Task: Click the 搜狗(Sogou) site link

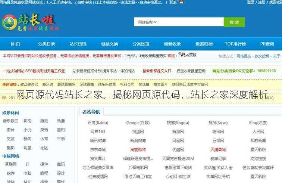Action: point(178,123)
